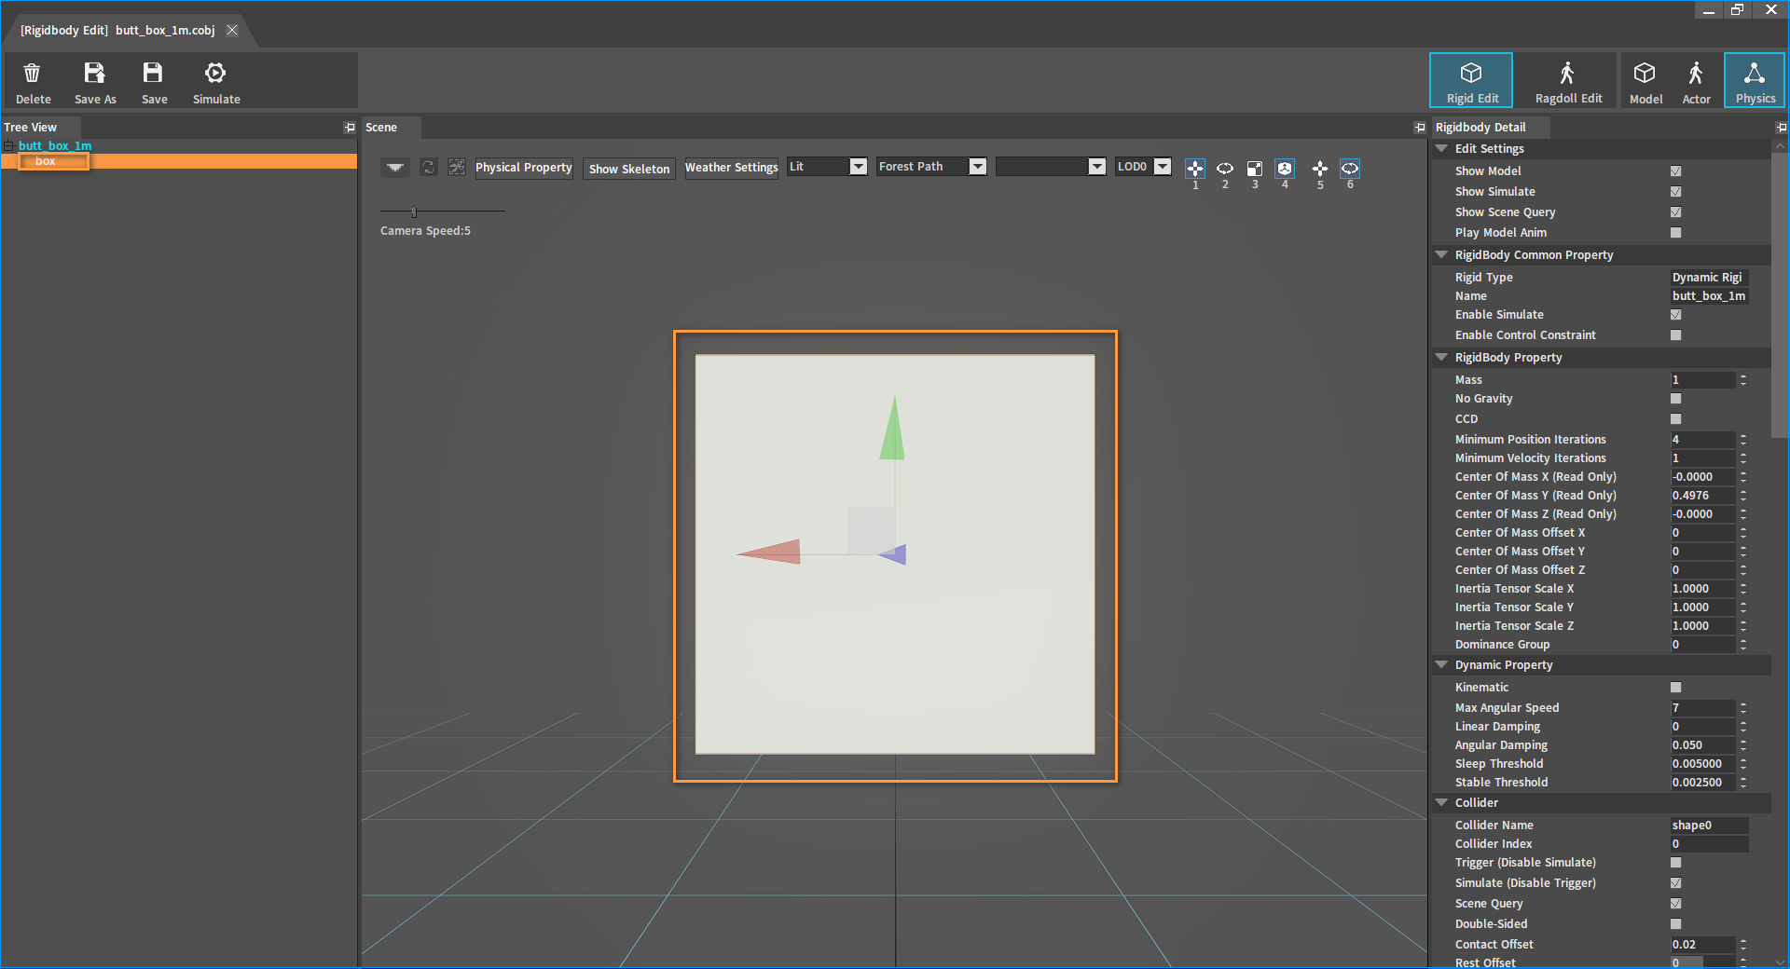Collapse the butt_box_1m tree node

click(8, 146)
